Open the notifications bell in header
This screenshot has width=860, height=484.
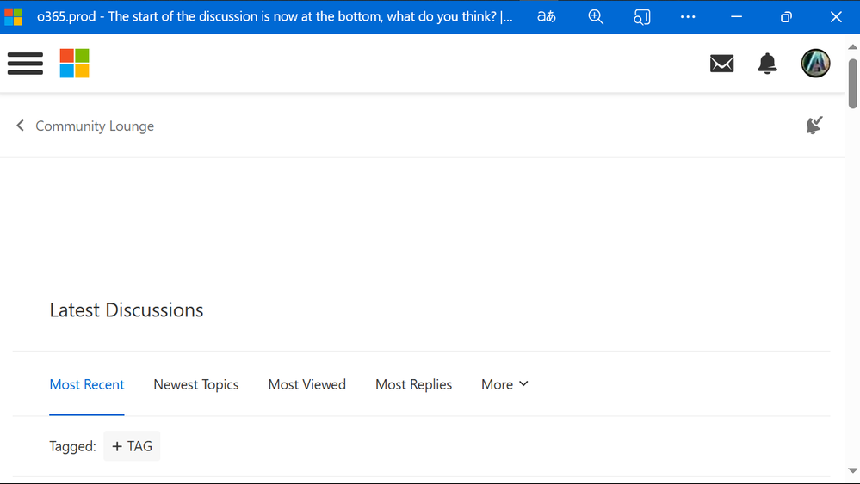tap(767, 64)
